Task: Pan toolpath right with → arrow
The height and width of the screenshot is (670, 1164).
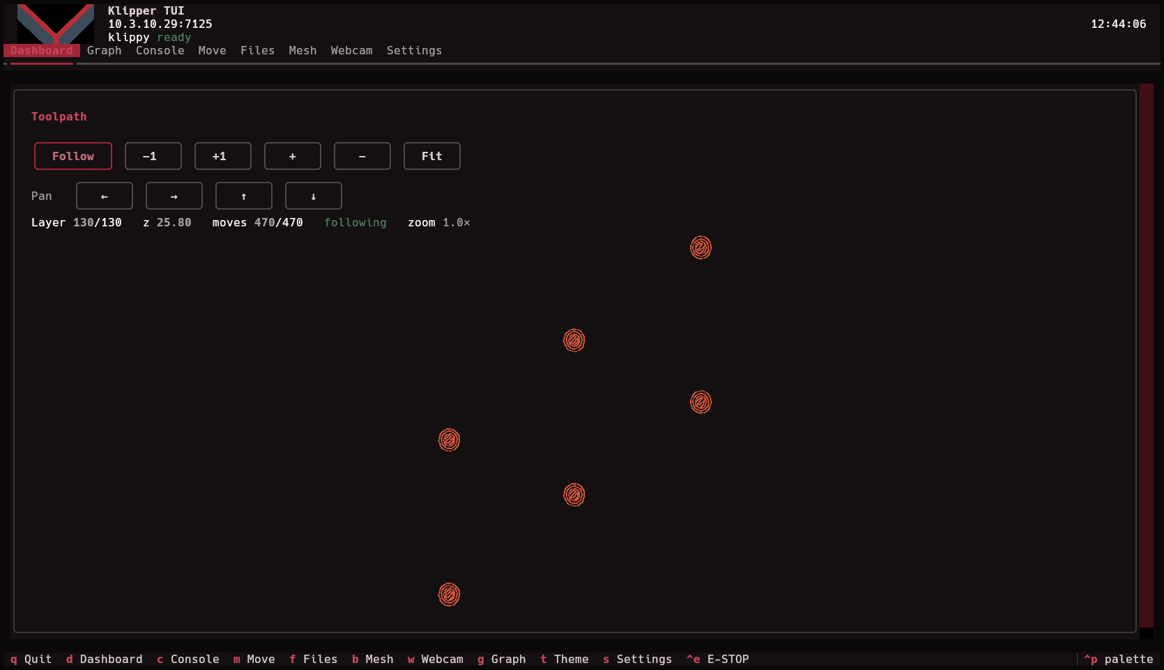Action: 174,196
